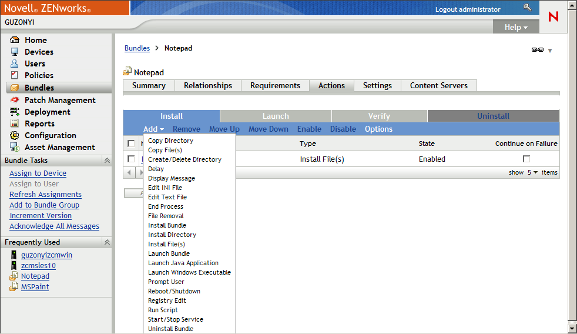577x334 pixels.
Task: Toggle Continue on Failure checkbox for Install File(s)
Action: (526, 159)
